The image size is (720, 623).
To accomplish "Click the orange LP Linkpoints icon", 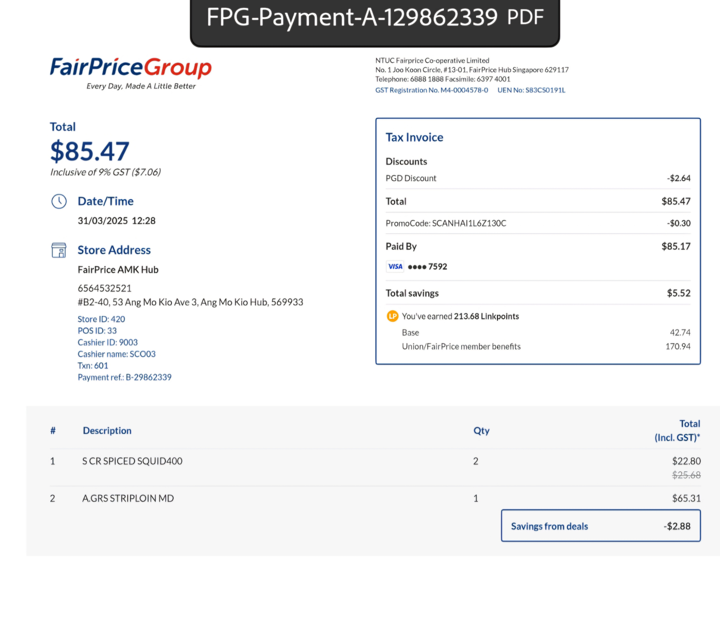I will click(392, 316).
